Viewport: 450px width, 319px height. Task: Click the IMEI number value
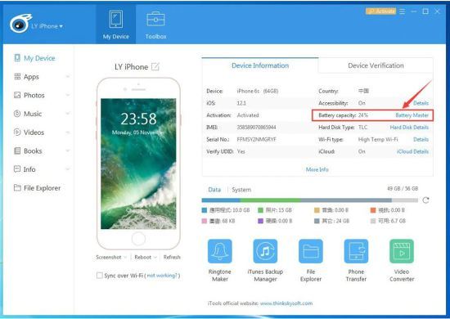(256, 127)
